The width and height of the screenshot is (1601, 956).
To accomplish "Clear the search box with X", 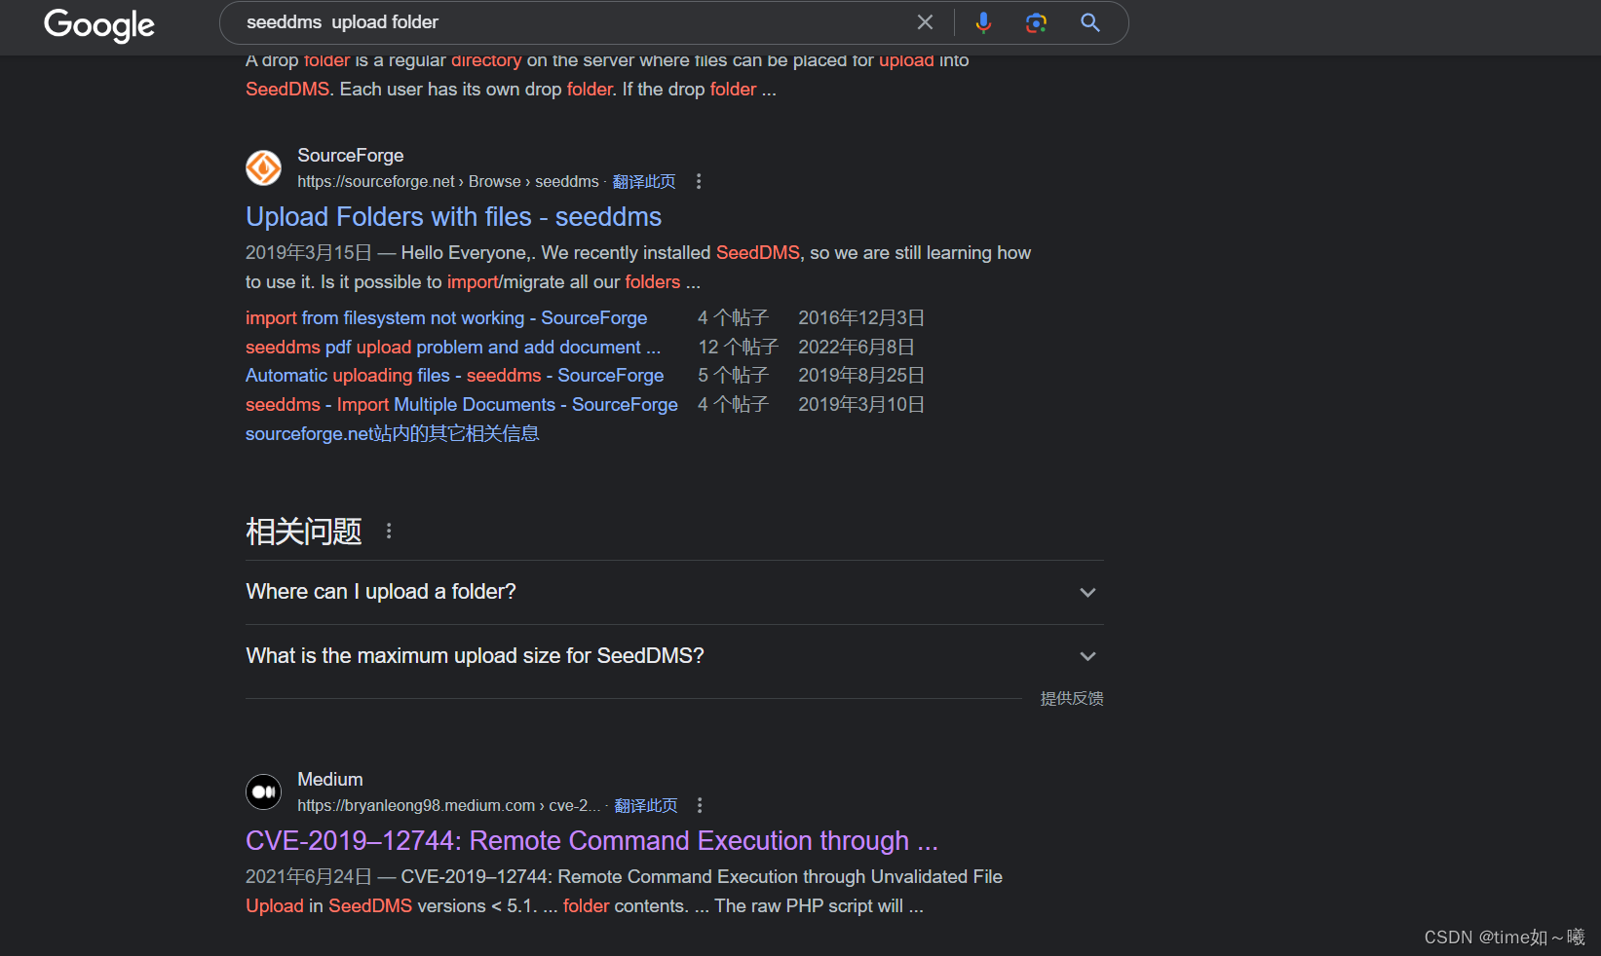I will pyautogui.click(x=925, y=22).
